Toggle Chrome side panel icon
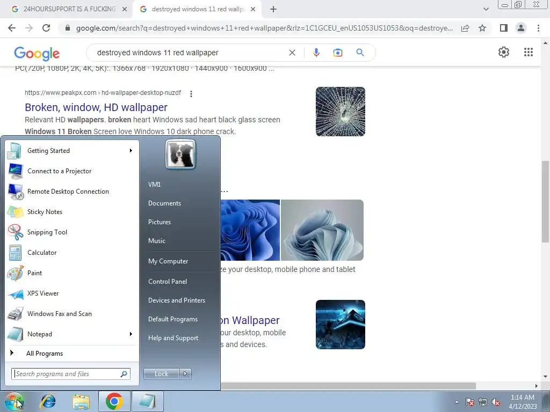 (504, 28)
